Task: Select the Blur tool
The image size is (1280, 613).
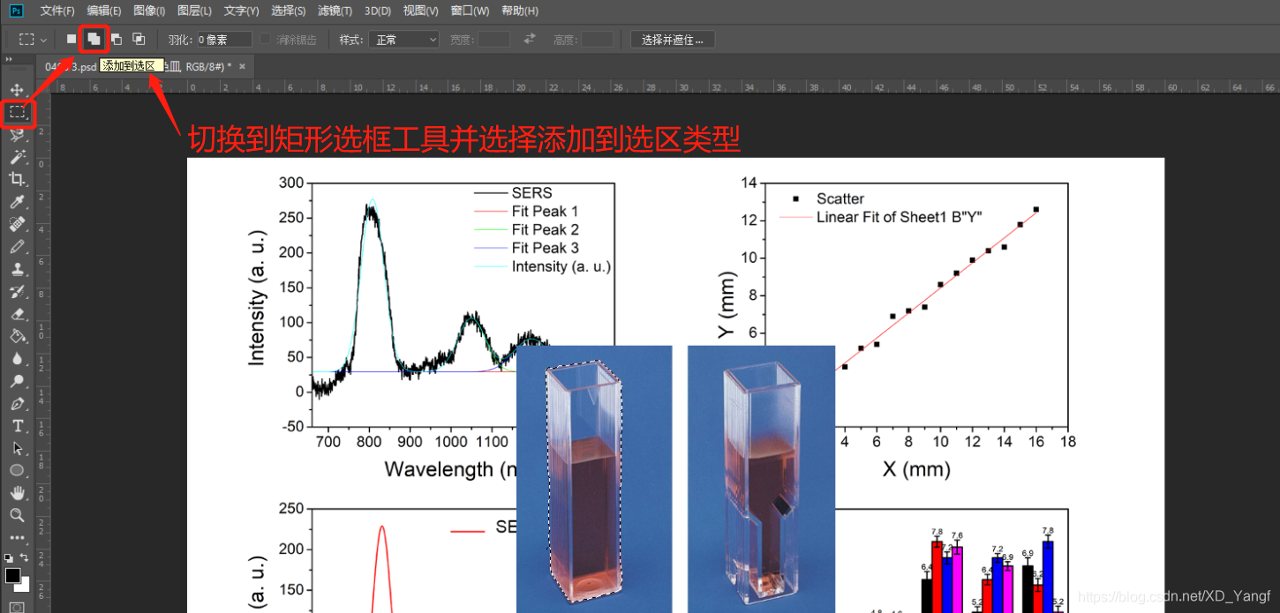Action: point(17,359)
